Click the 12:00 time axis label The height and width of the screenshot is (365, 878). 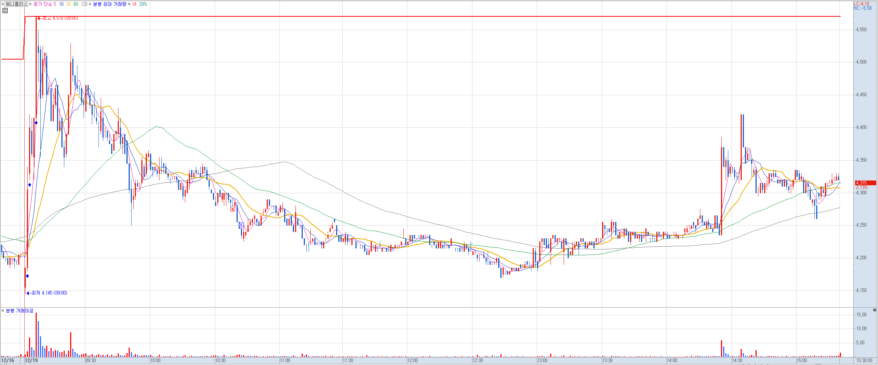(412, 361)
